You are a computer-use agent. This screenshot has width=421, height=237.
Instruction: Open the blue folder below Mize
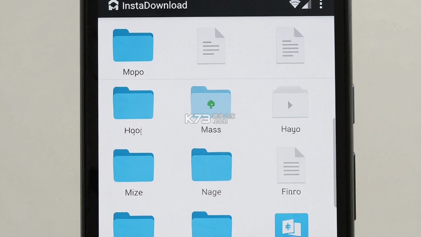click(x=134, y=225)
